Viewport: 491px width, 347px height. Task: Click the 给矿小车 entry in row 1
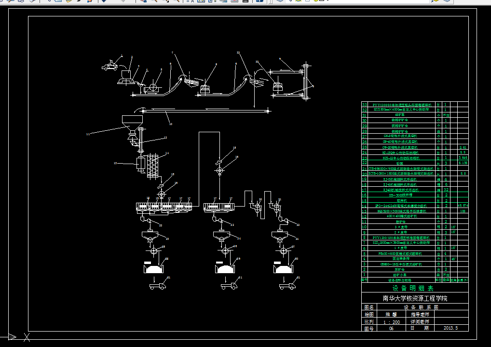pos(399,275)
